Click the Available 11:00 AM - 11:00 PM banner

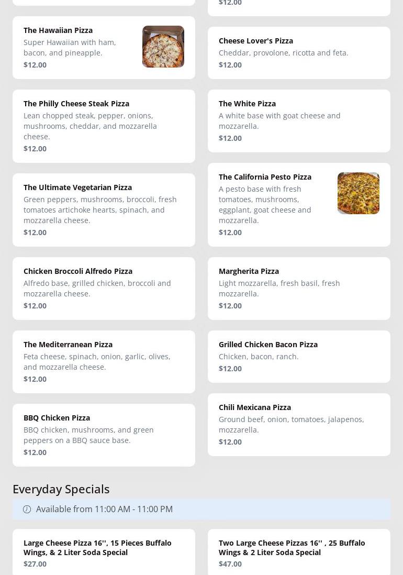(201, 509)
